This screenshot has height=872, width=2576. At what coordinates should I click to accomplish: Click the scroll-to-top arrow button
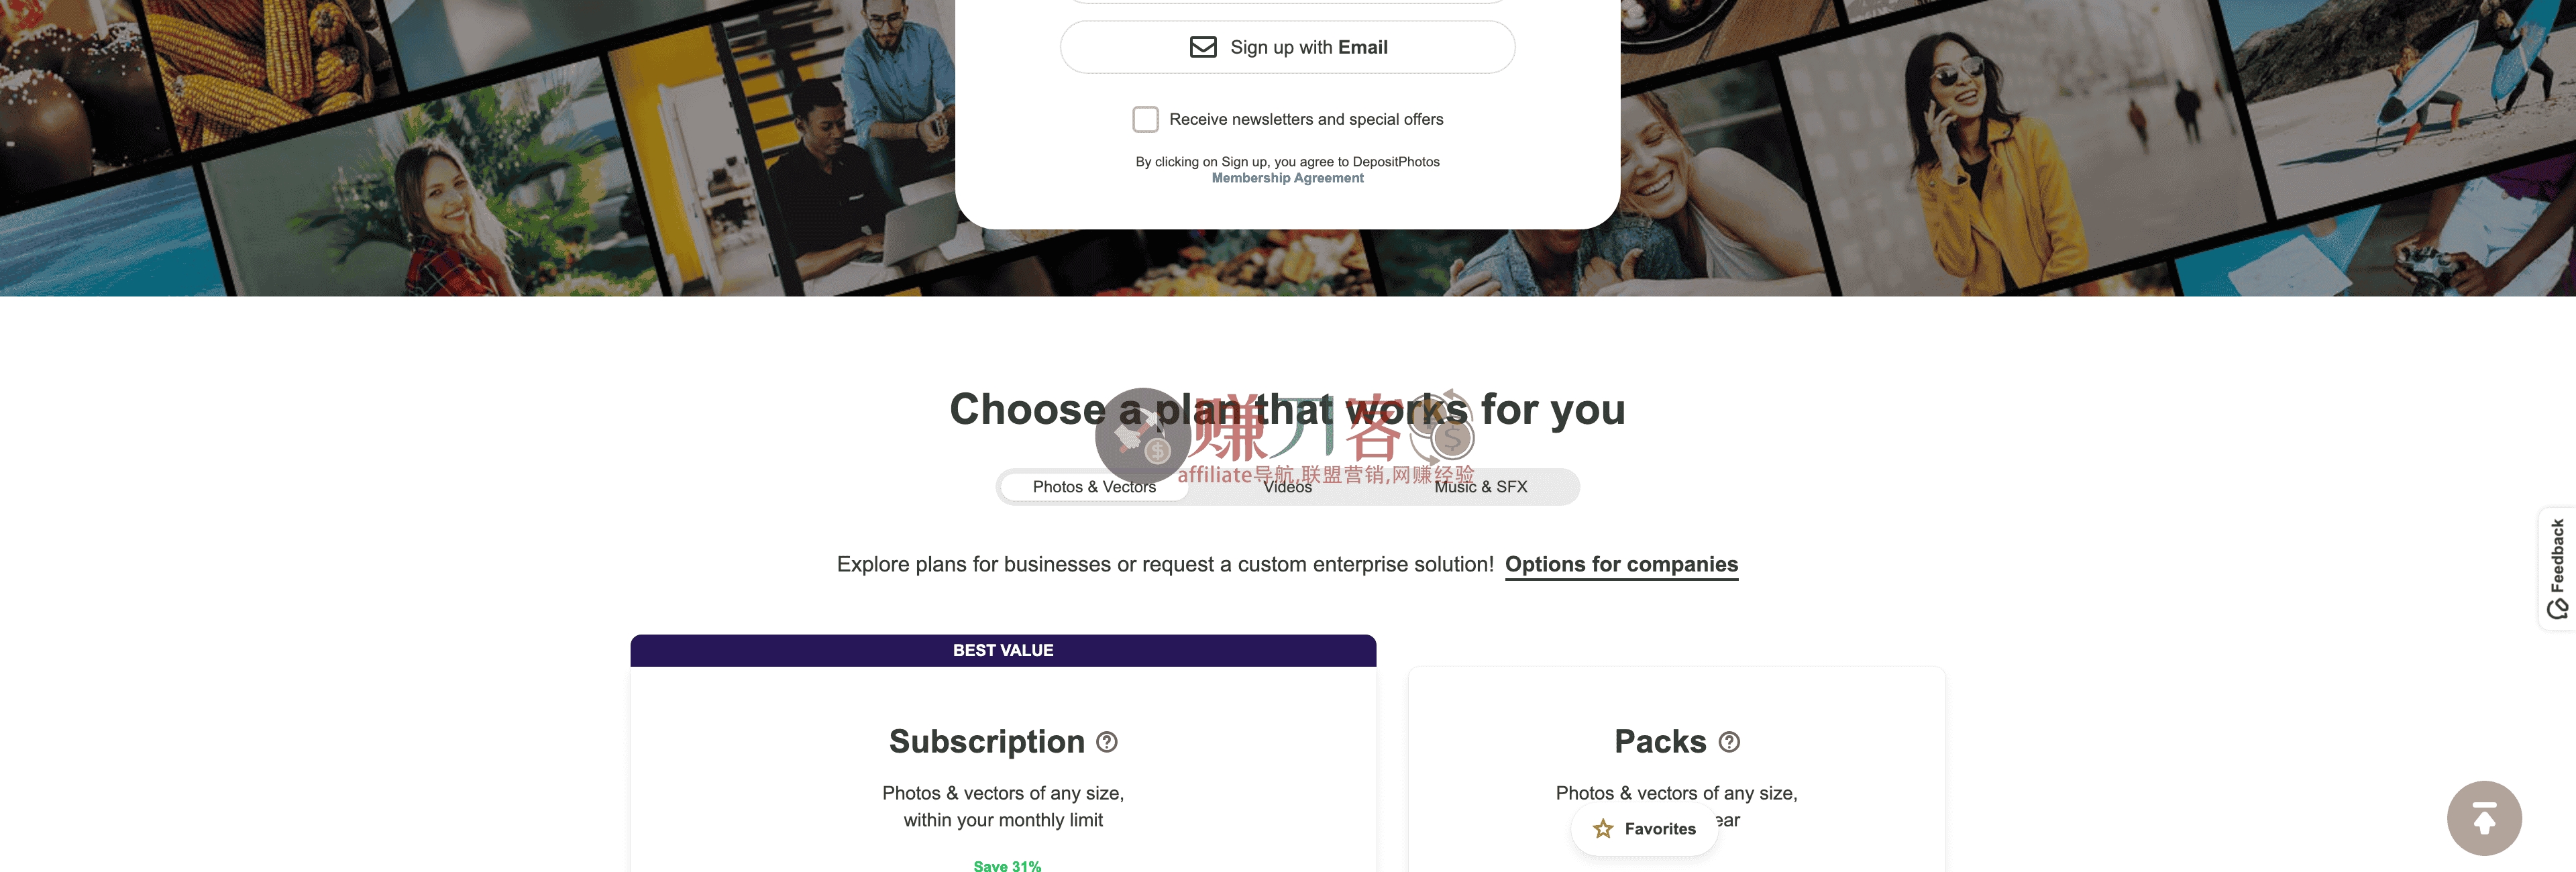2483,818
